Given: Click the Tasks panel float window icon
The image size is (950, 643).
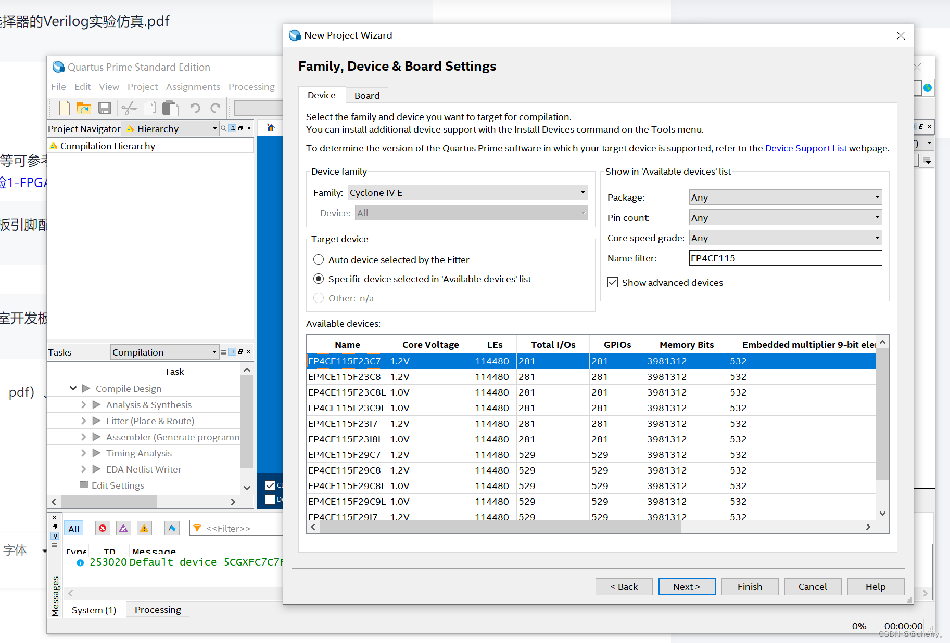Looking at the screenshot, I should (240, 352).
